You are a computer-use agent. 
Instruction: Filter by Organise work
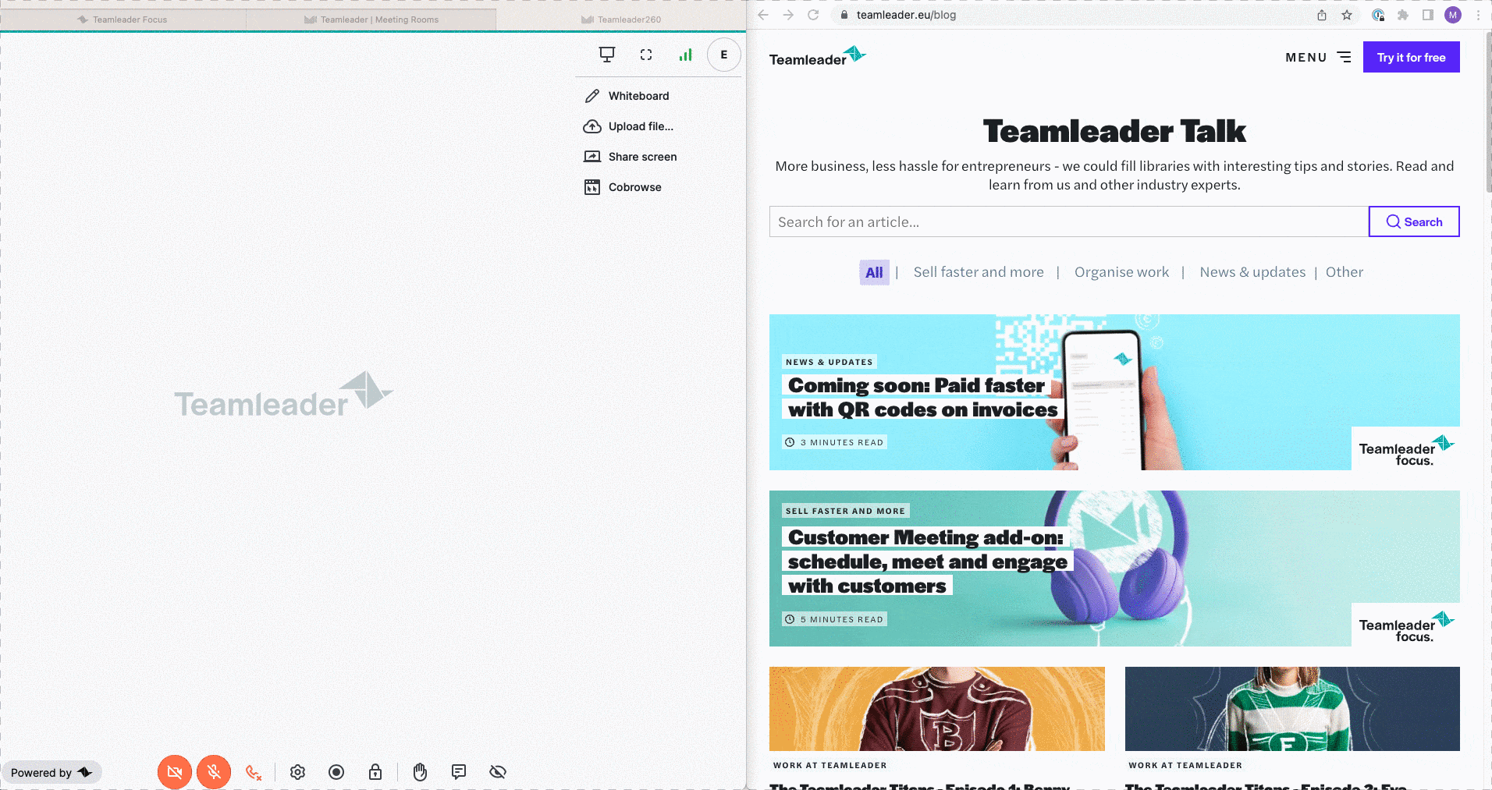[1121, 272]
